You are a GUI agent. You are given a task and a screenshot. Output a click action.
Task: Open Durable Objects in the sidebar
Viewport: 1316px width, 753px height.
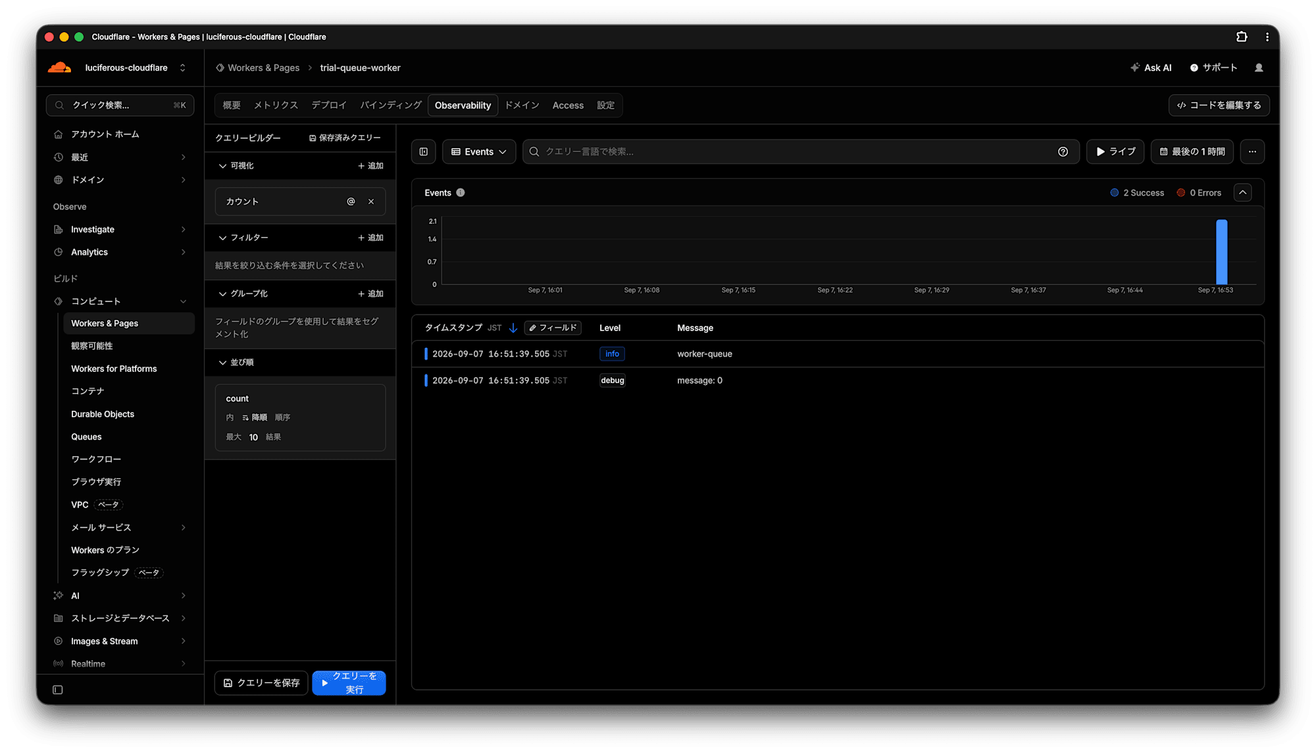pyautogui.click(x=103, y=414)
